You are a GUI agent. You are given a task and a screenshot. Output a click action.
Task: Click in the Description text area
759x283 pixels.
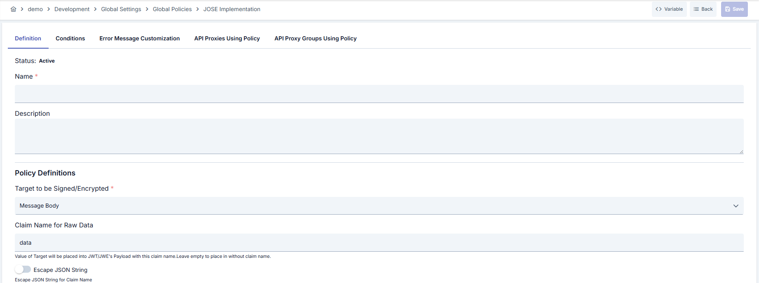click(379, 136)
